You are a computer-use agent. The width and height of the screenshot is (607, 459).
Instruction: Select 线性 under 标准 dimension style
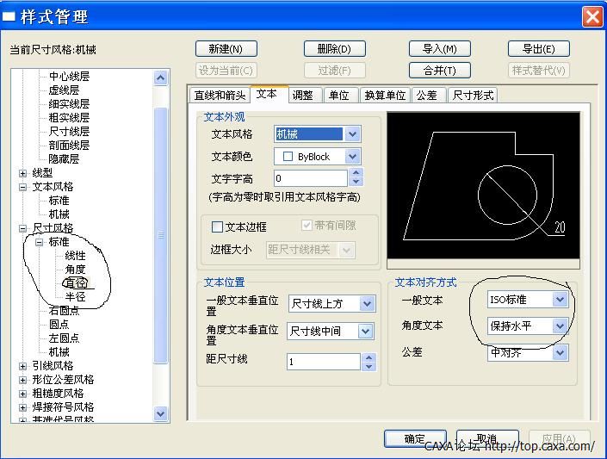75,256
